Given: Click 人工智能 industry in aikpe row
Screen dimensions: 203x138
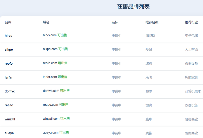Looking at the screenshot, I should [191, 49].
